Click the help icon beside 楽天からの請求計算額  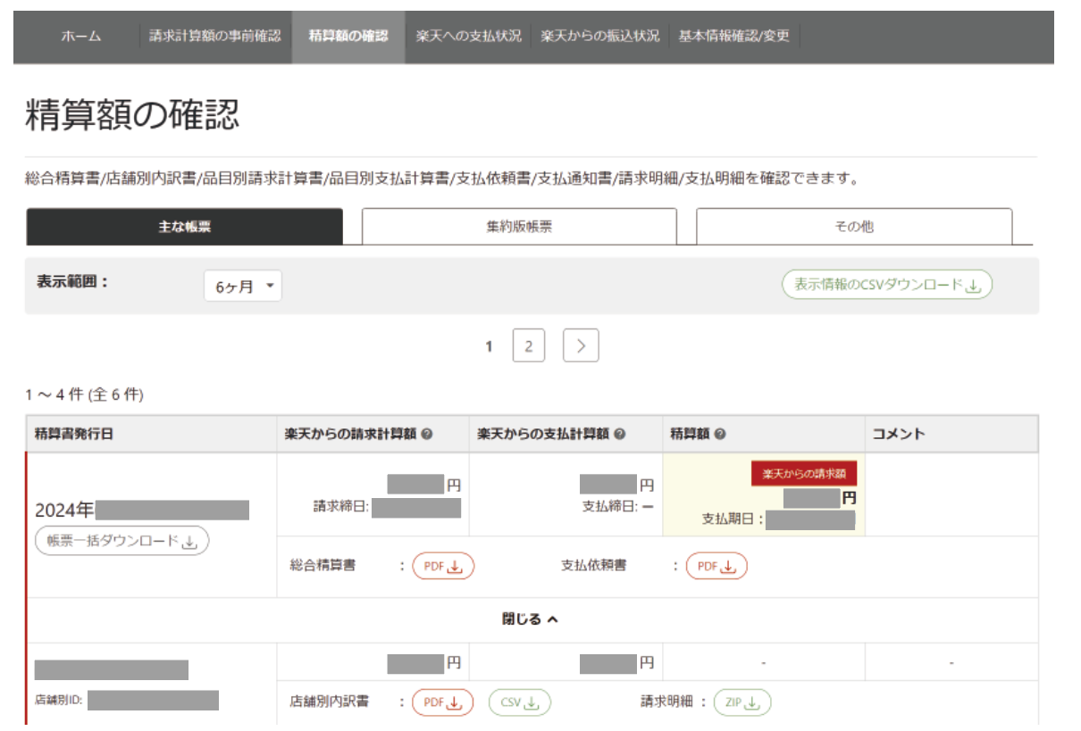pyautogui.click(x=427, y=434)
